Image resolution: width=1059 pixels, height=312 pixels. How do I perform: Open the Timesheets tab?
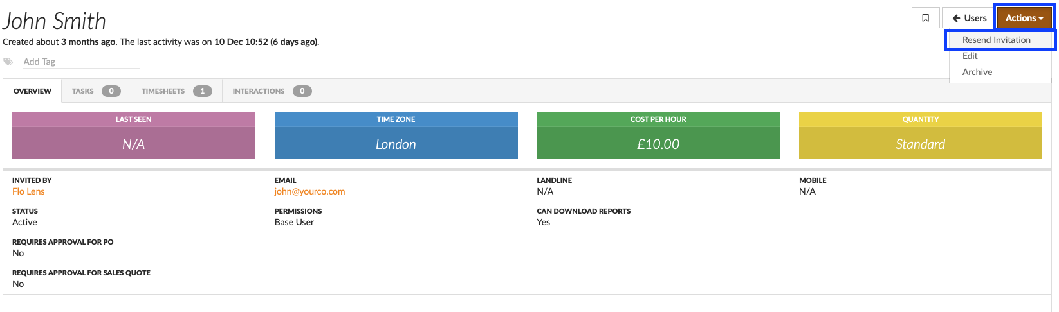point(176,91)
